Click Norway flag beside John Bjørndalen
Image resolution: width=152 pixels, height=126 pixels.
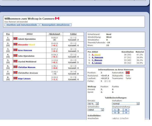click(x=15, y=55)
